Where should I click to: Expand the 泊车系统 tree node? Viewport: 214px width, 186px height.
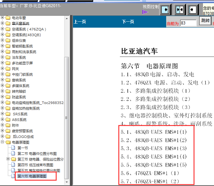pyautogui.click(x=2, y=57)
